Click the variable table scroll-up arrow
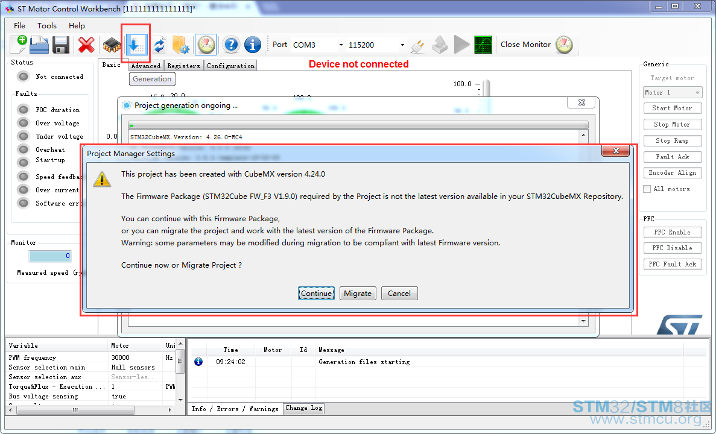The width and height of the screenshot is (716, 434). point(180,344)
